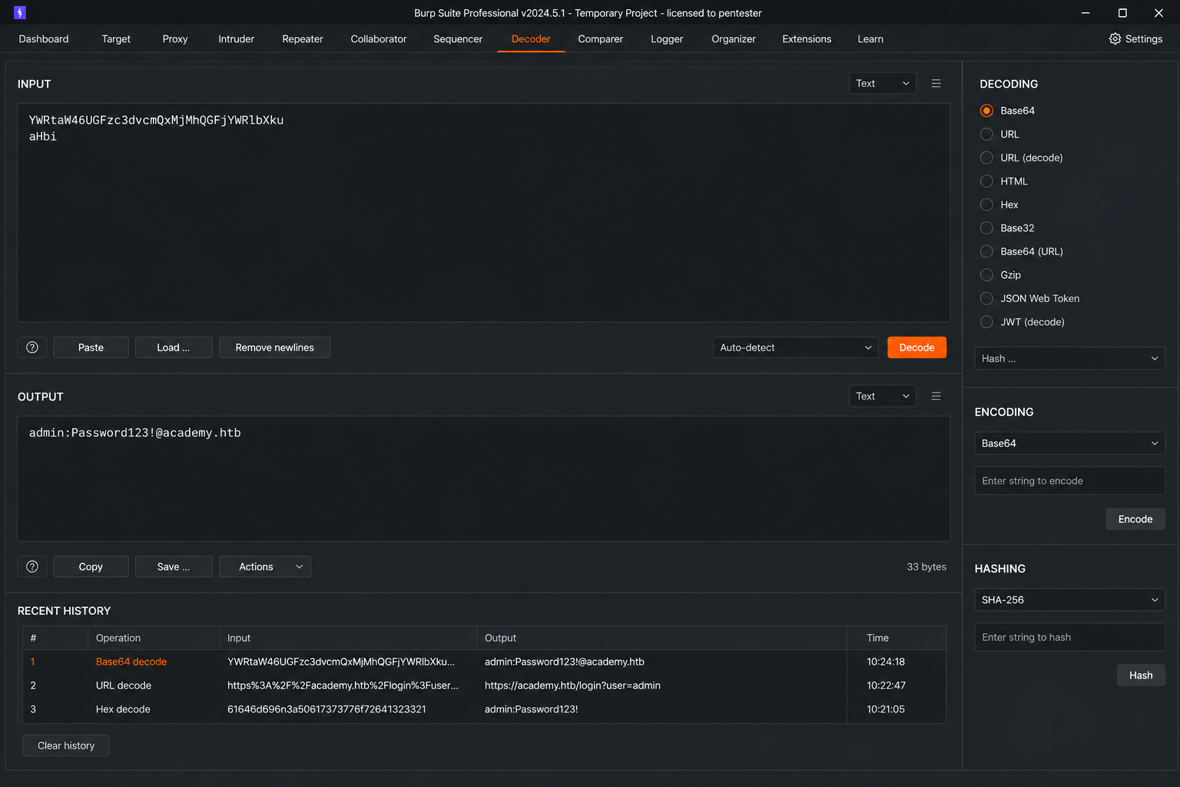Open the Intruder tab
The height and width of the screenshot is (787, 1180).
(236, 38)
